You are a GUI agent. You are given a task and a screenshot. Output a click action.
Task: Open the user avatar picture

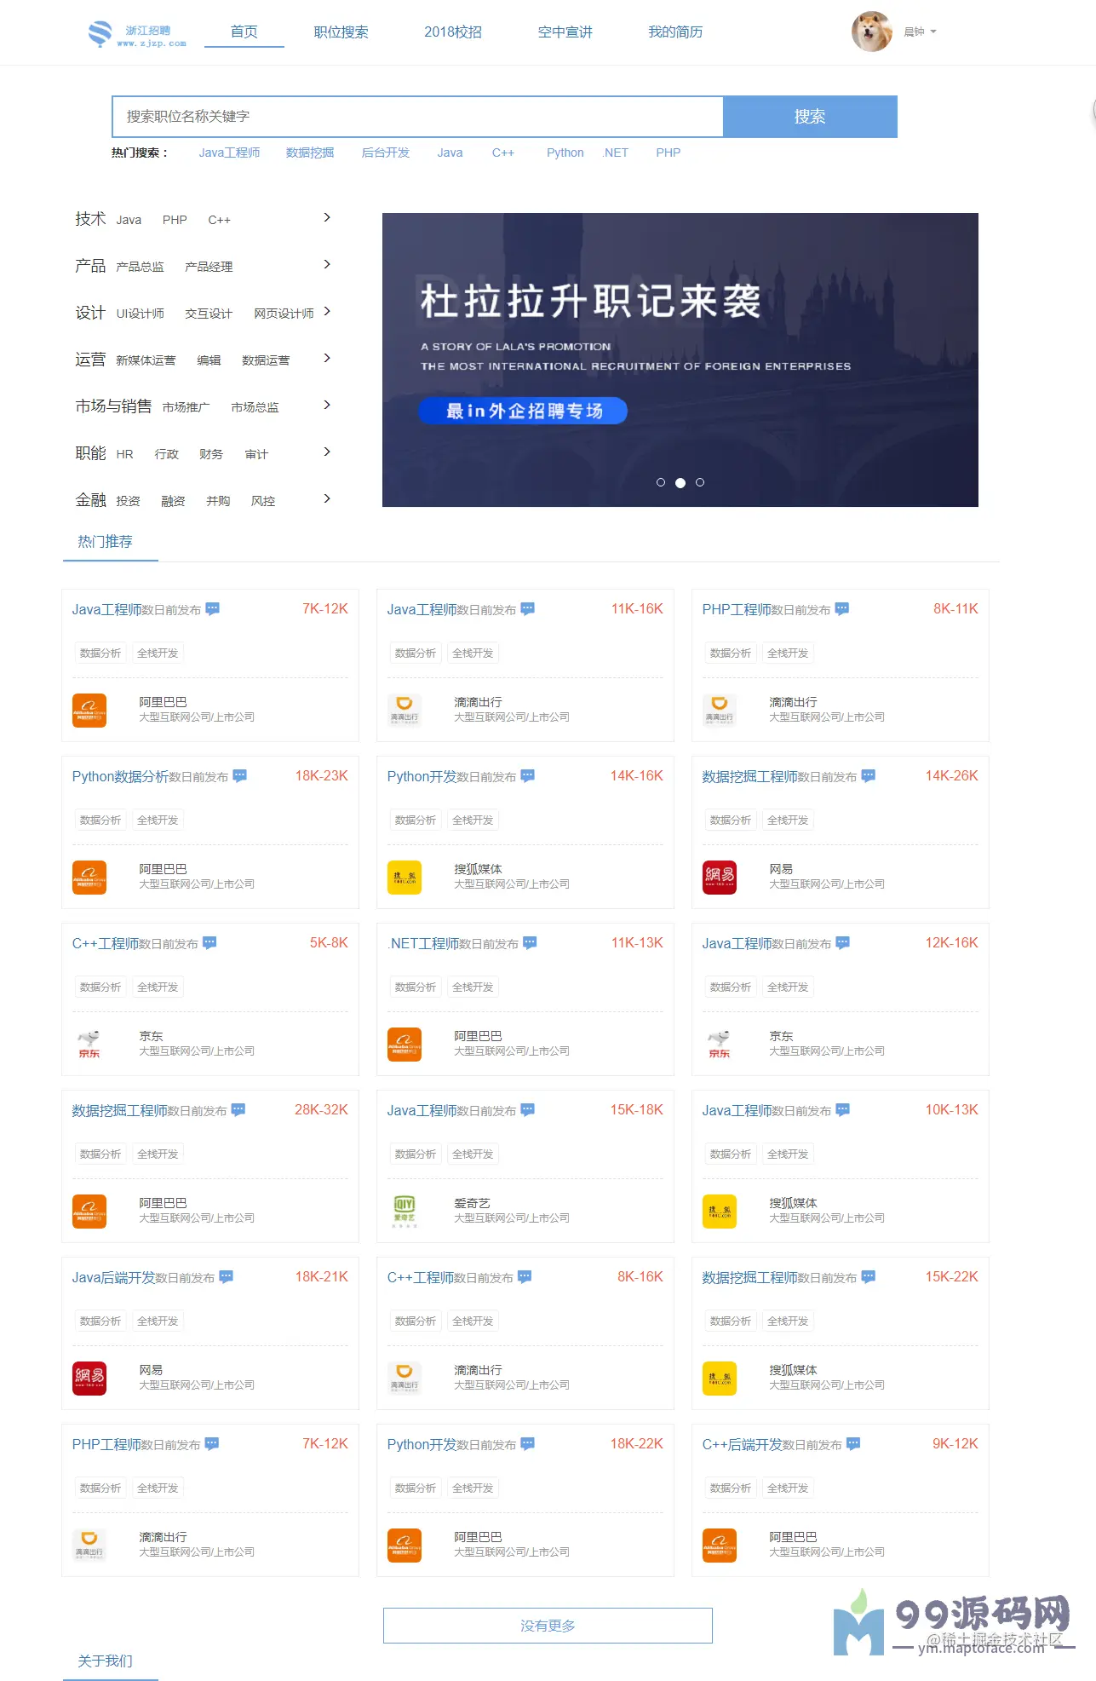tap(872, 32)
